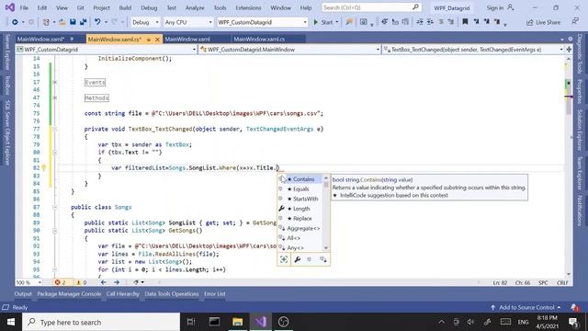The width and height of the screenshot is (588, 331).
Task: Open the TextBox_TextChanged member dropdown
Action: (472, 49)
